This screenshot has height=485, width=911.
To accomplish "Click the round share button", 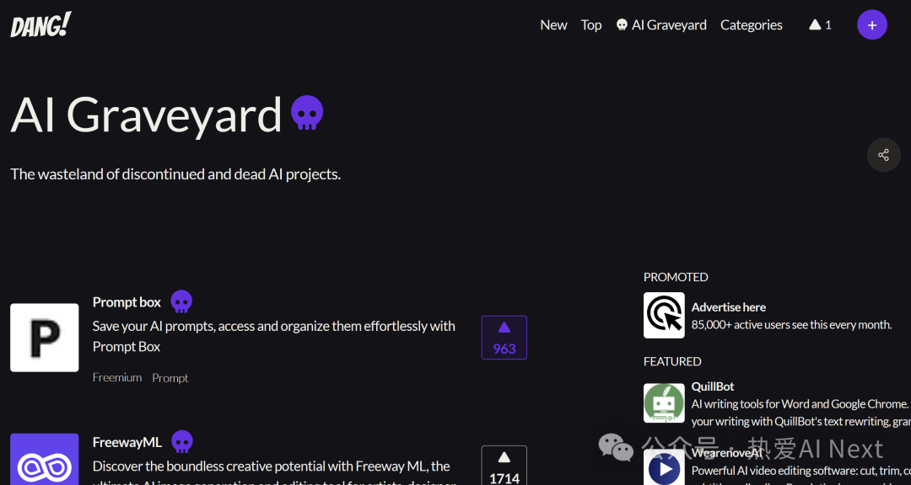I will tap(883, 155).
